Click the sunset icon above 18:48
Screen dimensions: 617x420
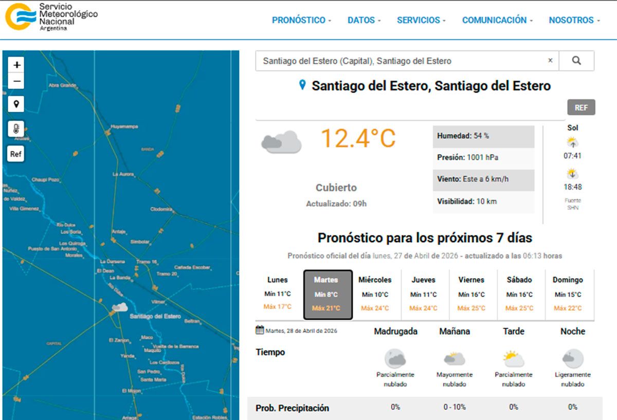572,174
